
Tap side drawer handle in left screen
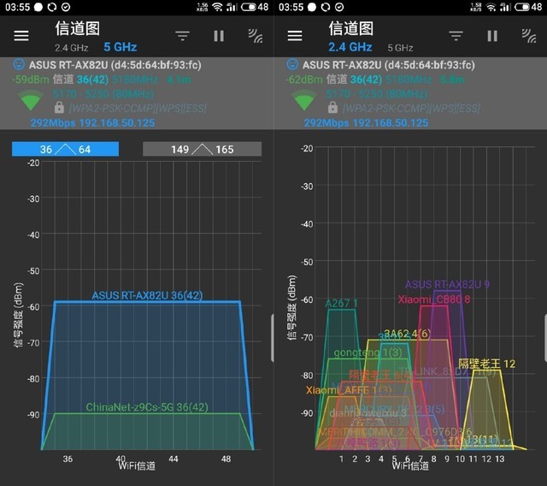click(272, 338)
